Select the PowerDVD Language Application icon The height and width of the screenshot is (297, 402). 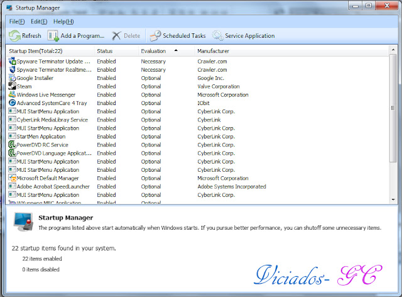tap(12, 153)
